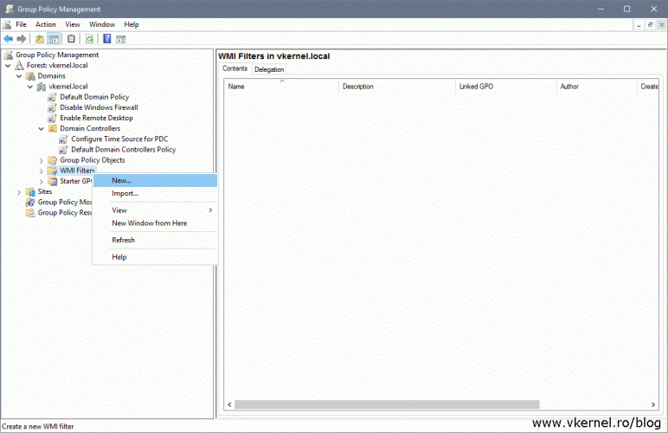Open the Window menu
Screen dimensions: 668x433
point(102,25)
